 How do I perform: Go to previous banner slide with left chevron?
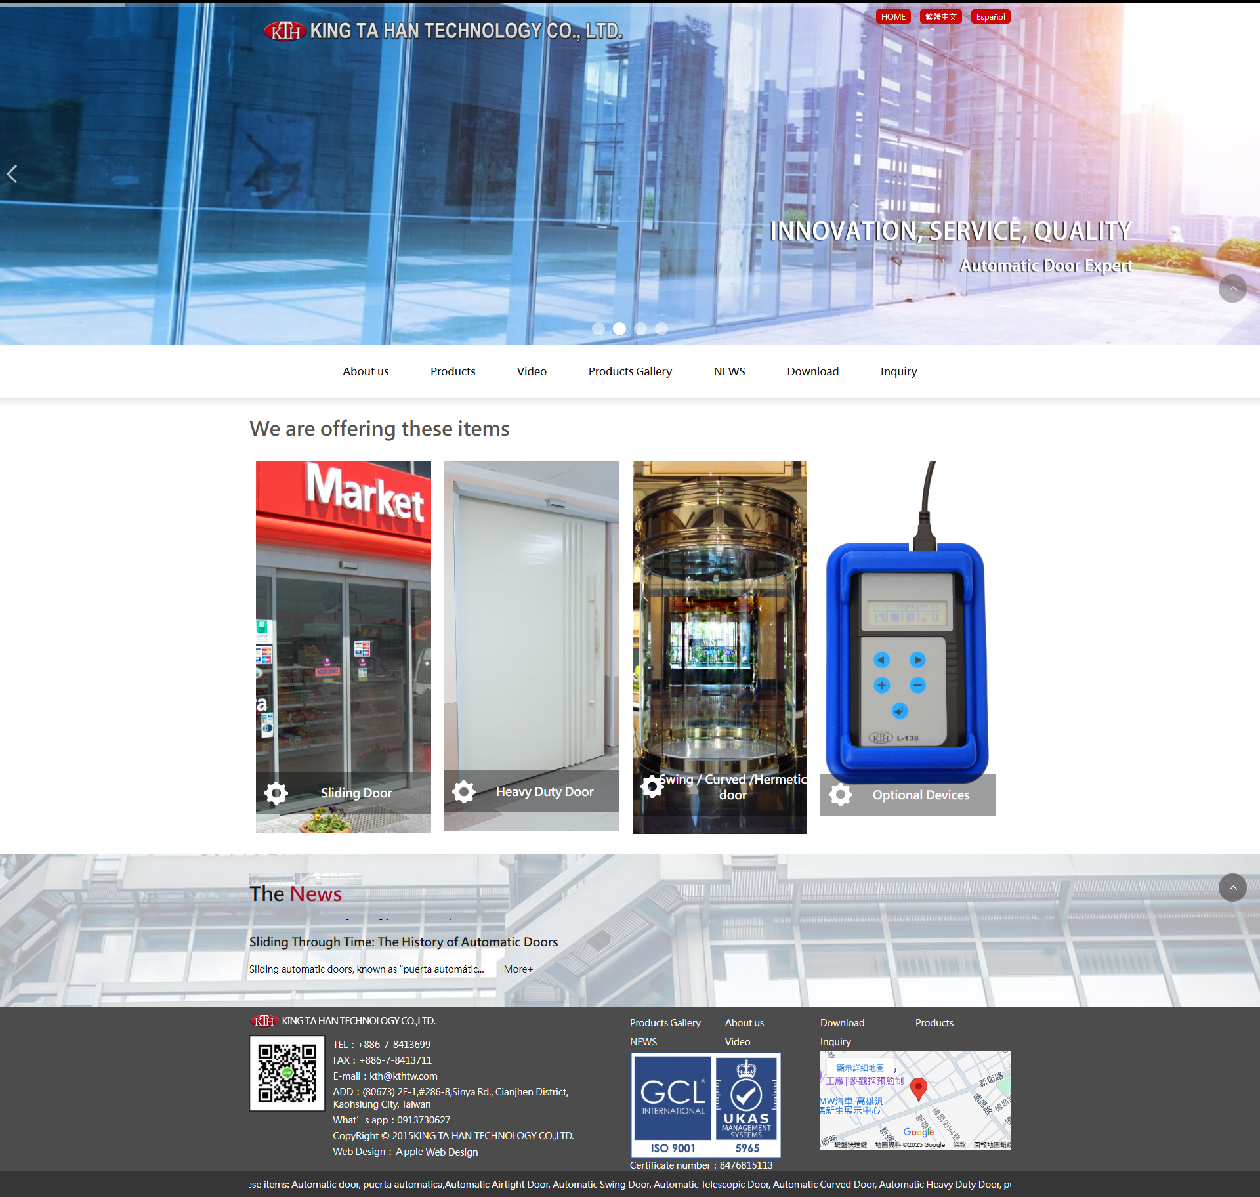(x=12, y=174)
